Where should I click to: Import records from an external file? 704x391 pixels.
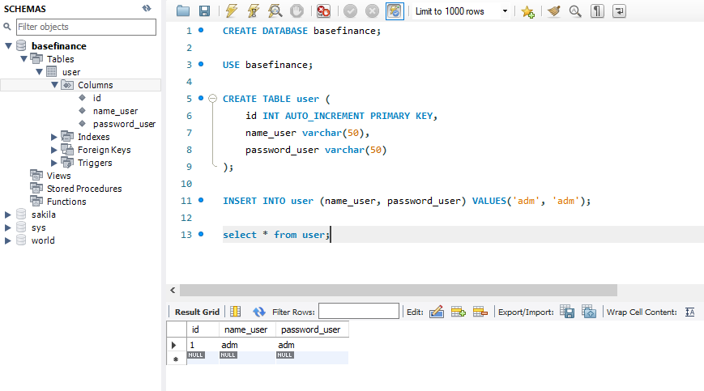click(x=589, y=312)
